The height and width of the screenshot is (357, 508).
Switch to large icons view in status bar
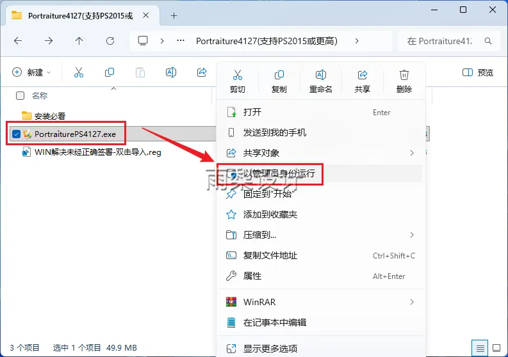pyautogui.click(x=496, y=348)
